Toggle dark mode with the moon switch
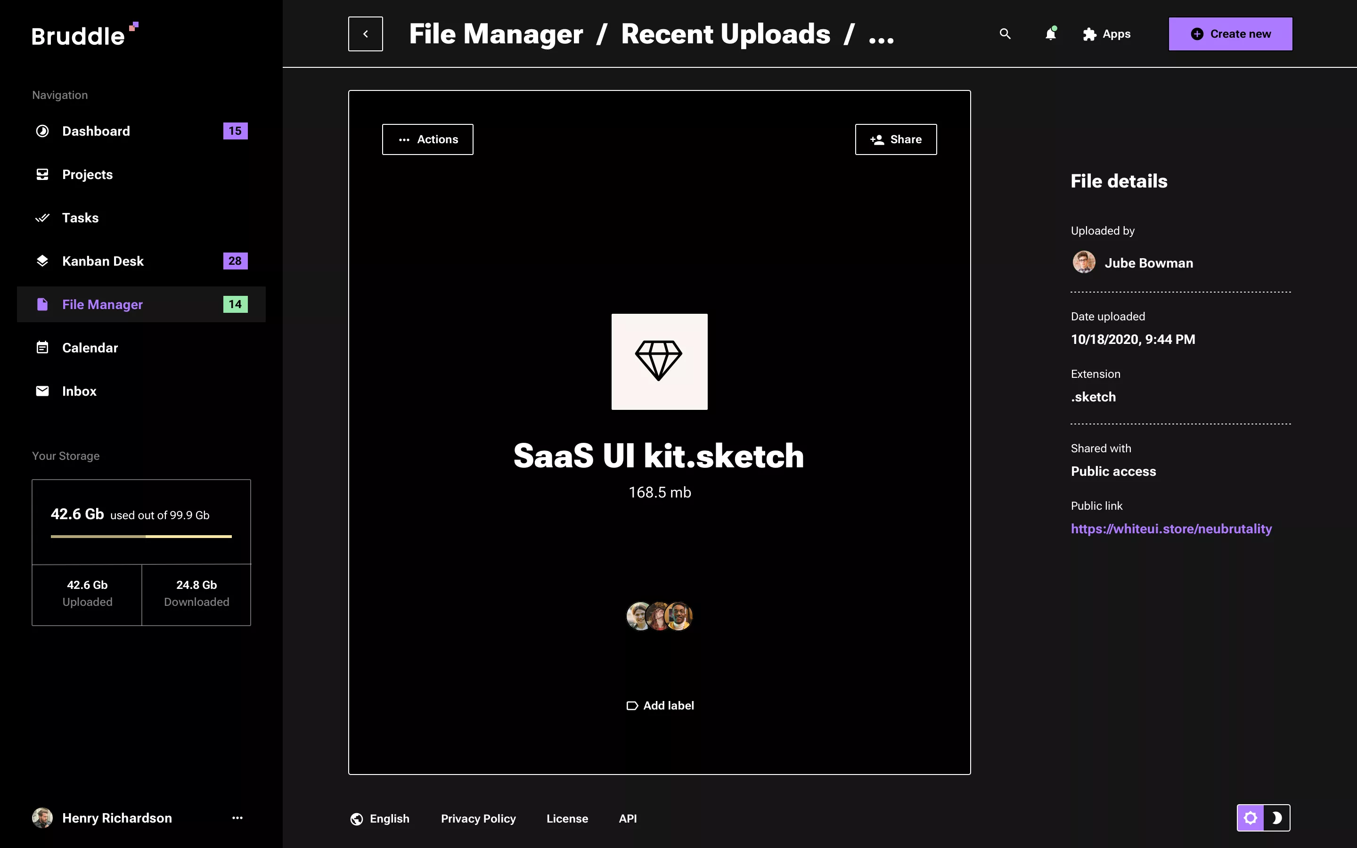 tap(1277, 818)
